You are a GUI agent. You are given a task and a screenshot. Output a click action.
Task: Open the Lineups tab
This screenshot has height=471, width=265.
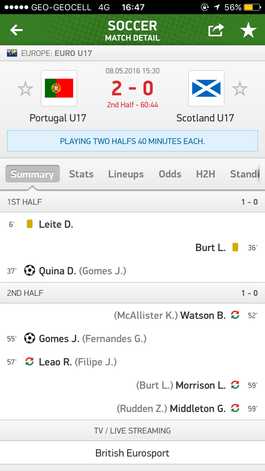[126, 174]
